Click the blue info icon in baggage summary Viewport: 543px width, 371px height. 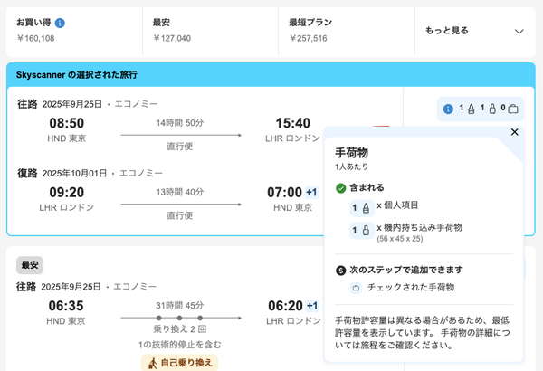tap(448, 109)
